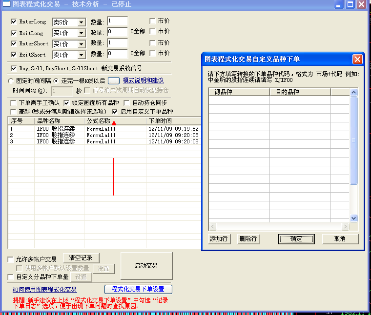The height and width of the screenshot is (315, 371).
Task: Enable 下单需手工确认 checkbox
Action: click(x=14, y=103)
